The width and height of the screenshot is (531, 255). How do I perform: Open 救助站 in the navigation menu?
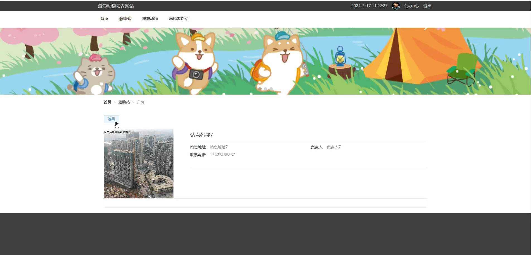pos(125,19)
